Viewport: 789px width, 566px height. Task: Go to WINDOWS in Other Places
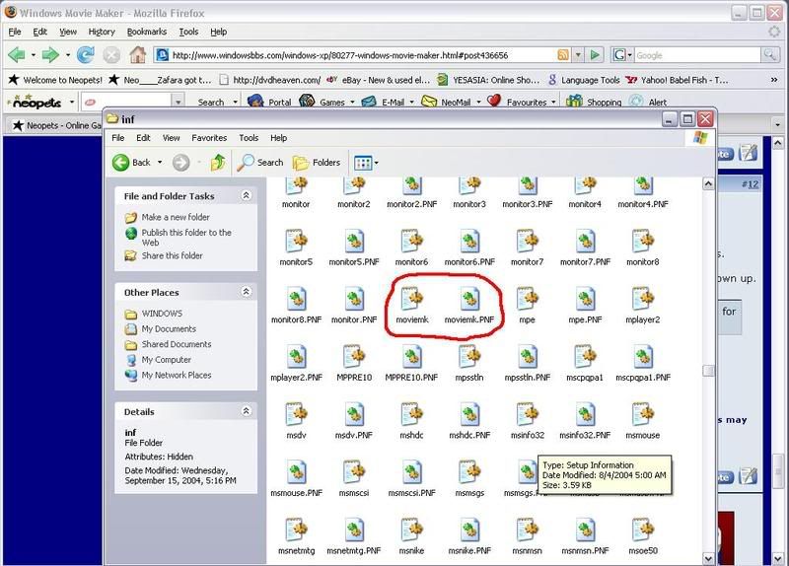(162, 314)
